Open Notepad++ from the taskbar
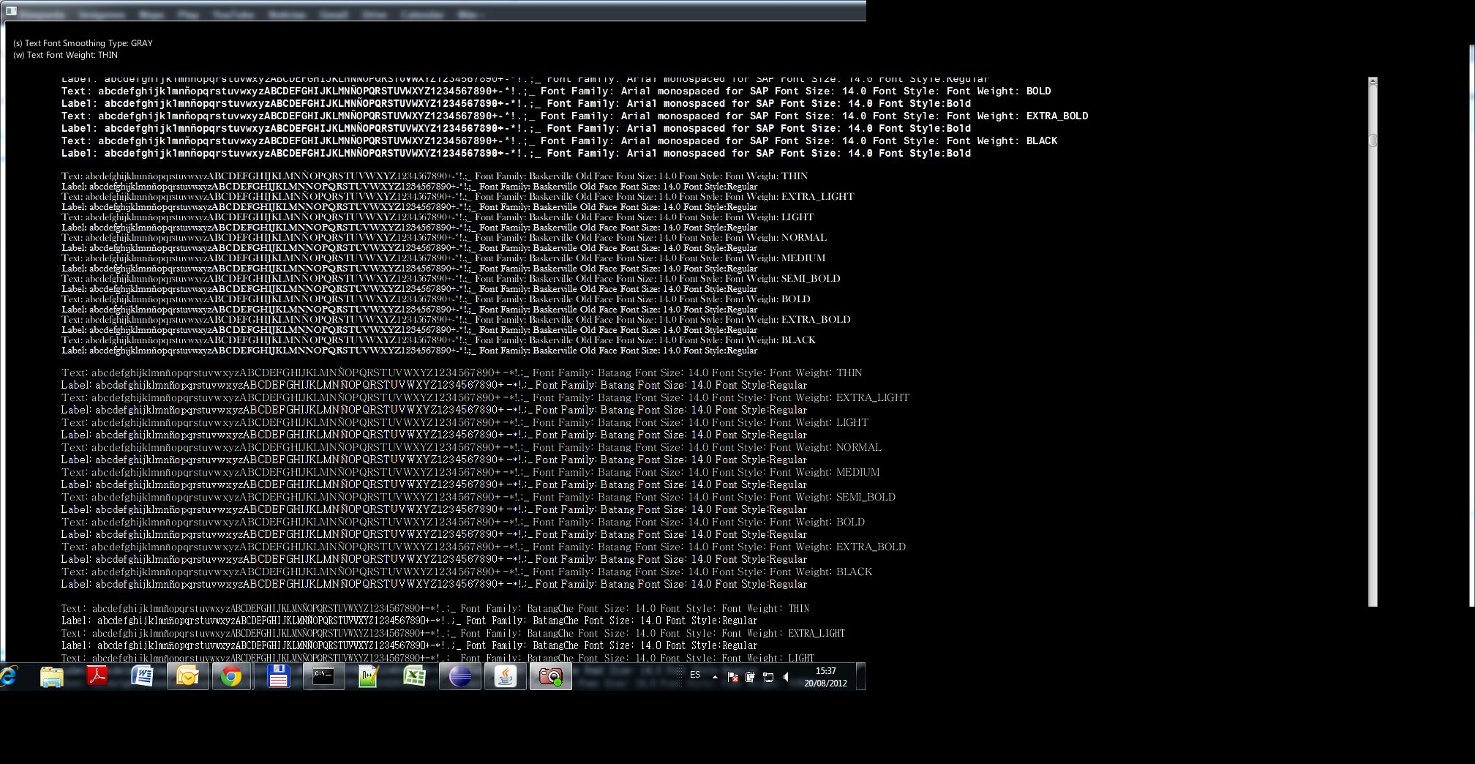Image resolution: width=1475 pixels, height=764 pixels. (x=369, y=677)
